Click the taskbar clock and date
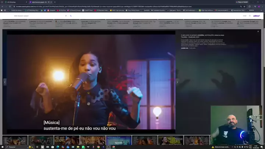 [256, 147]
